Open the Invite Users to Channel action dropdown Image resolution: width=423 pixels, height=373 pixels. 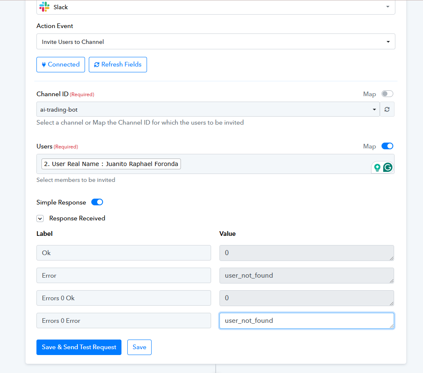(216, 41)
